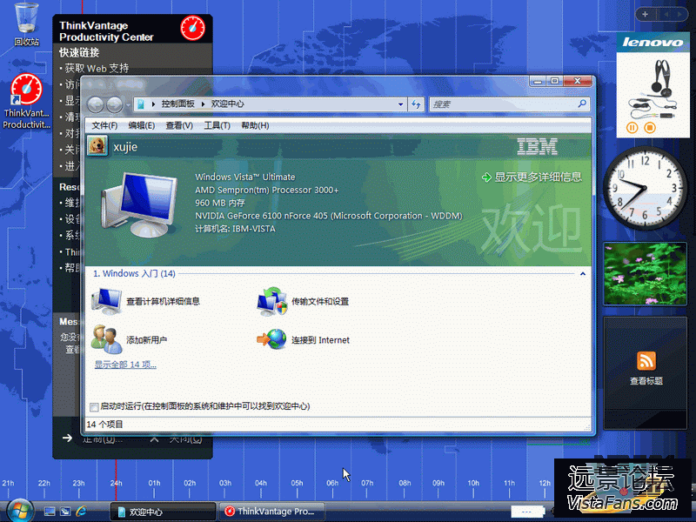Screen dimensions: 696x522
Task: Click the Windows Vista Start orb
Action: 17,510
